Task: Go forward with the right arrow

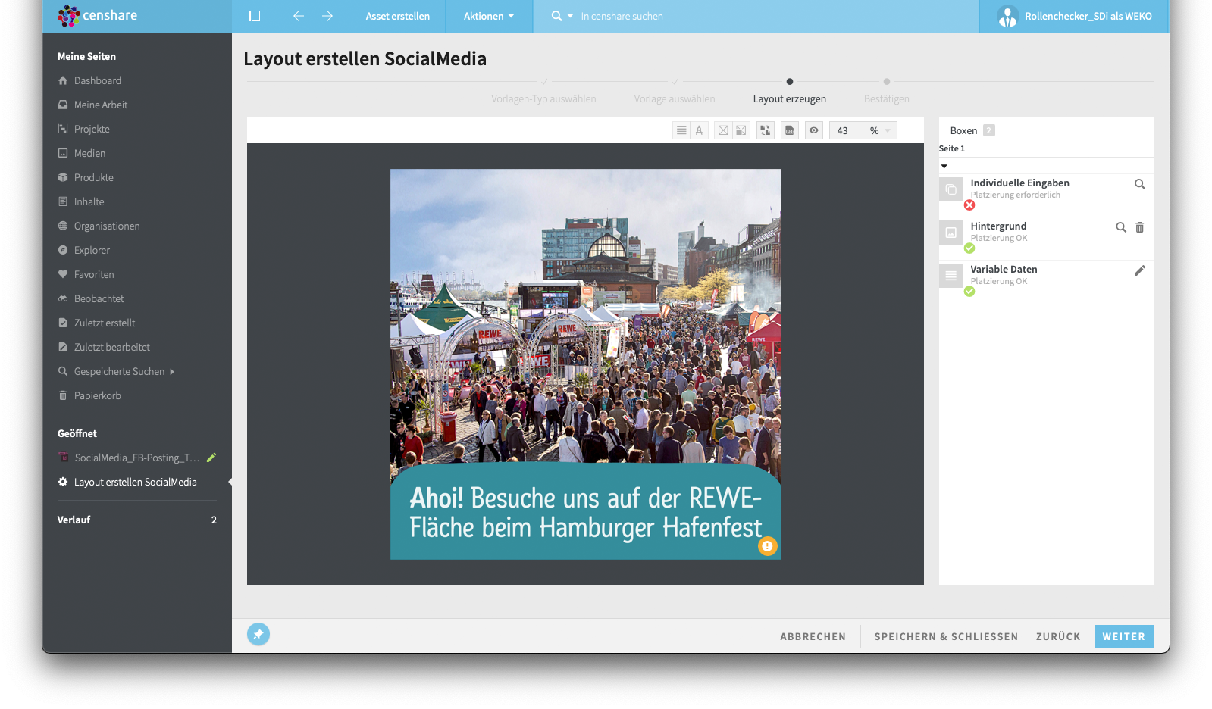Action: pyautogui.click(x=327, y=16)
